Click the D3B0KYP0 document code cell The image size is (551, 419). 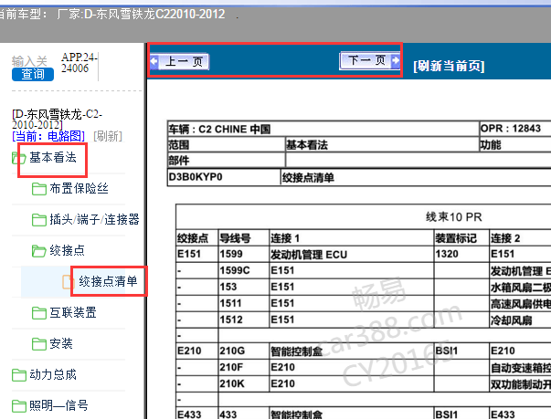(x=224, y=177)
